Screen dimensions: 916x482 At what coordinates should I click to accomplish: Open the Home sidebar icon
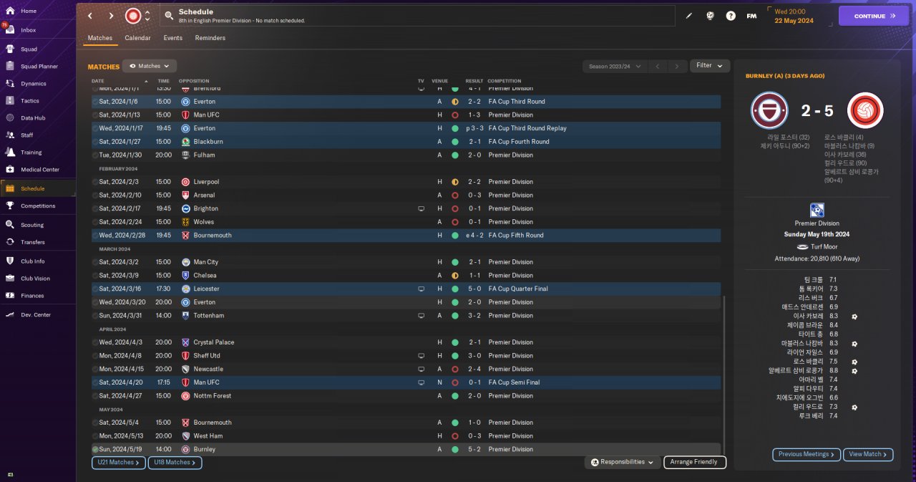point(10,11)
